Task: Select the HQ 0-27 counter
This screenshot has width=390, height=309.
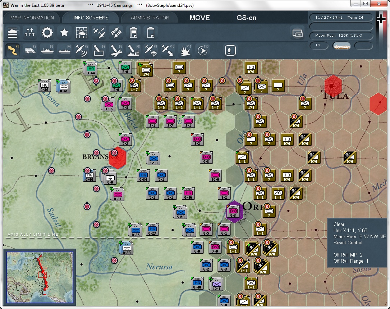Action: pos(152,229)
